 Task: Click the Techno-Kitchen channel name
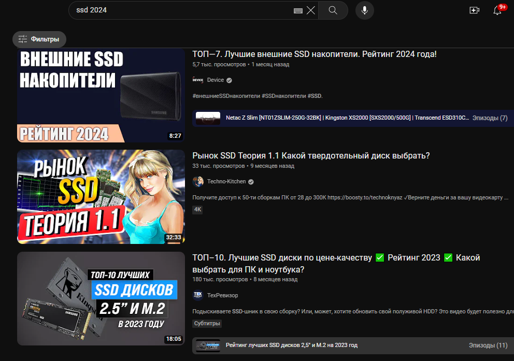click(x=226, y=182)
